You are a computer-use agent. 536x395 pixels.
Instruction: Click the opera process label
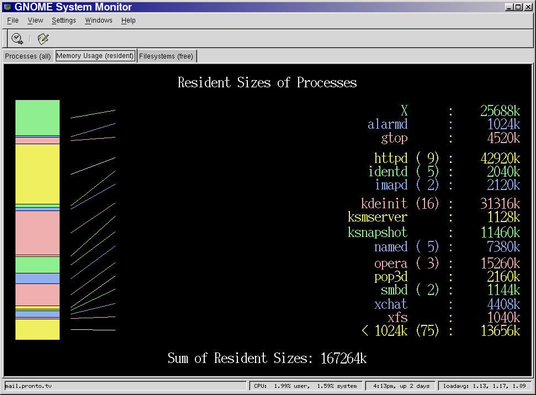pos(391,264)
